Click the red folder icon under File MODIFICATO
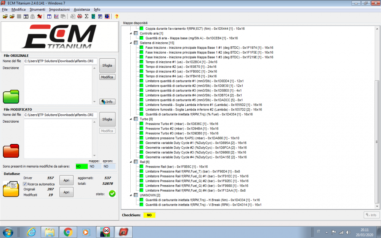Viewport: 381px width, 238px height. (x=11, y=151)
